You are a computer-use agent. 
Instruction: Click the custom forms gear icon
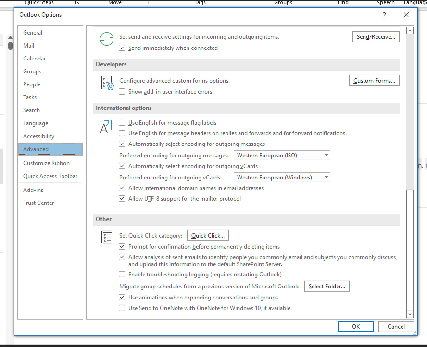pos(108,83)
